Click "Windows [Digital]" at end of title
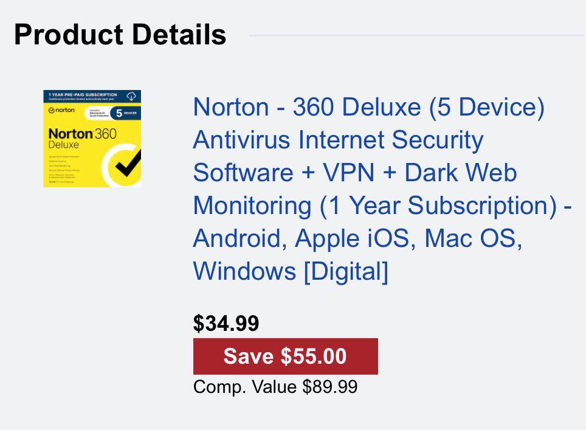 pyautogui.click(x=290, y=271)
